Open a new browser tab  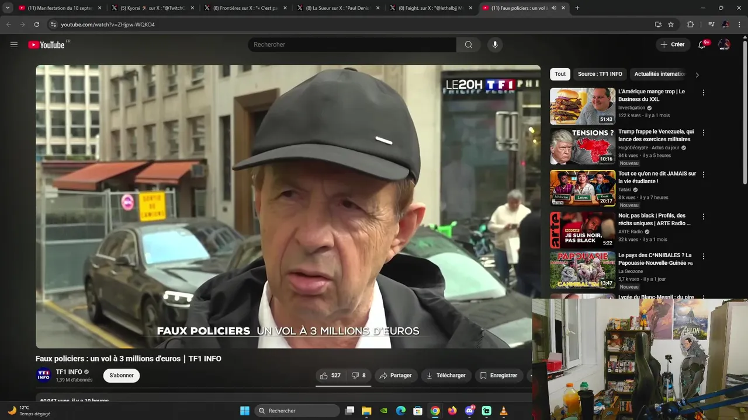[577, 8]
